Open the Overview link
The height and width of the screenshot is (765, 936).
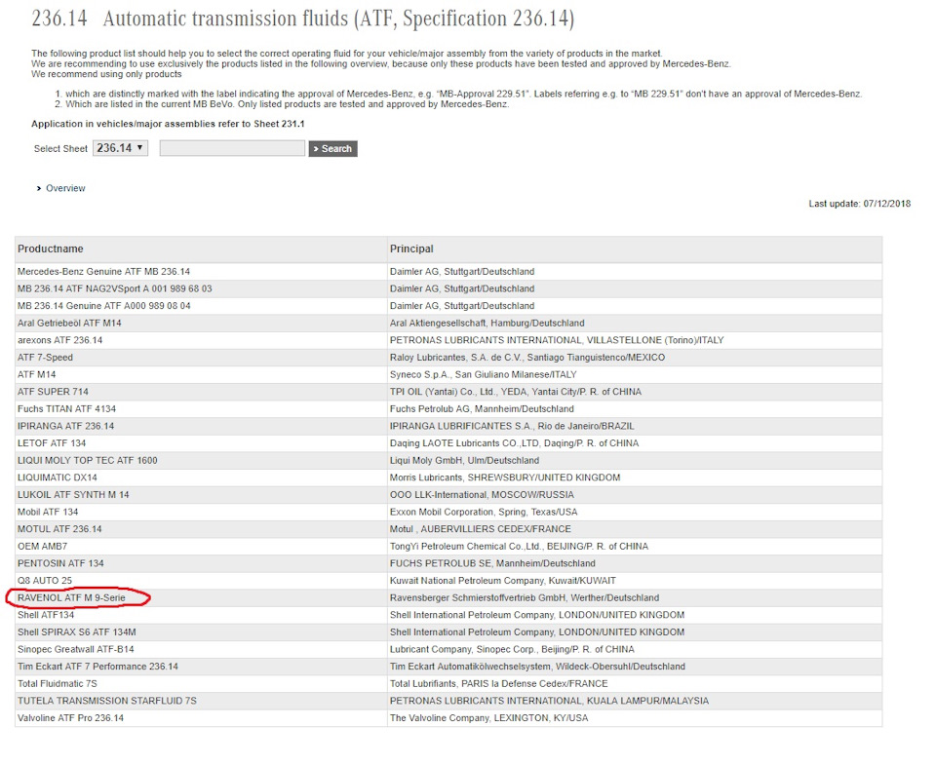pos(65,188)
